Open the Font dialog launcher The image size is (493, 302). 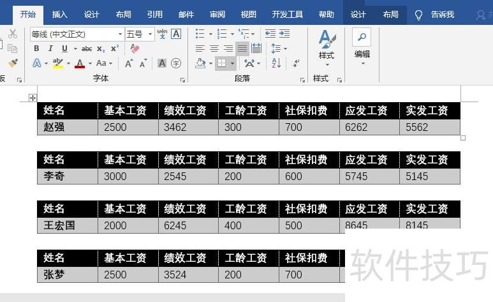[182, 80]
